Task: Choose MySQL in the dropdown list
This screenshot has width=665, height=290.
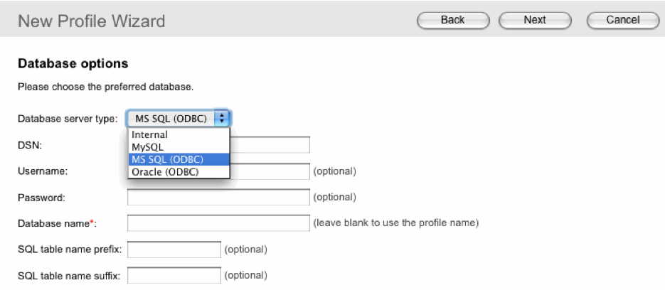Action: pos(148,146)
